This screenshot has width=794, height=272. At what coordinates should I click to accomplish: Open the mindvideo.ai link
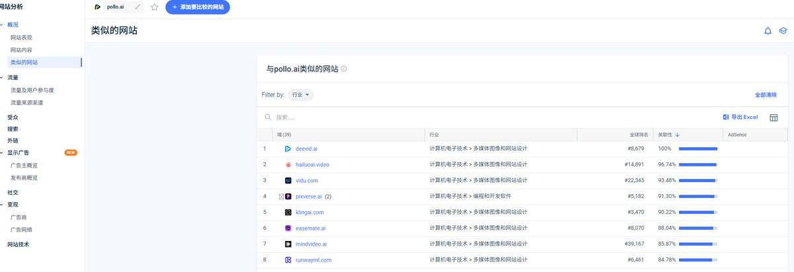(x=312, y=244)
